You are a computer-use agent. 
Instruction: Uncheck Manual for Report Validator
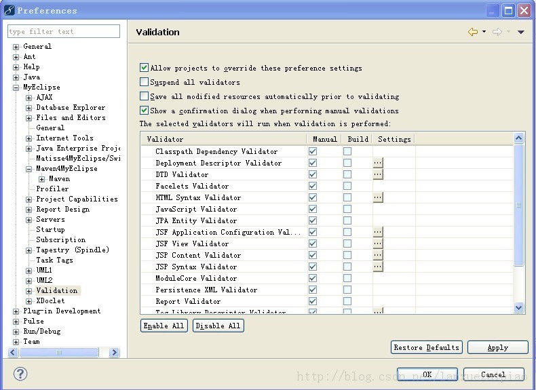[x=312, y=301]
